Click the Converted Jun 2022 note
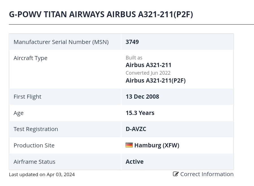The image size is (254, 186). (148, 73)
